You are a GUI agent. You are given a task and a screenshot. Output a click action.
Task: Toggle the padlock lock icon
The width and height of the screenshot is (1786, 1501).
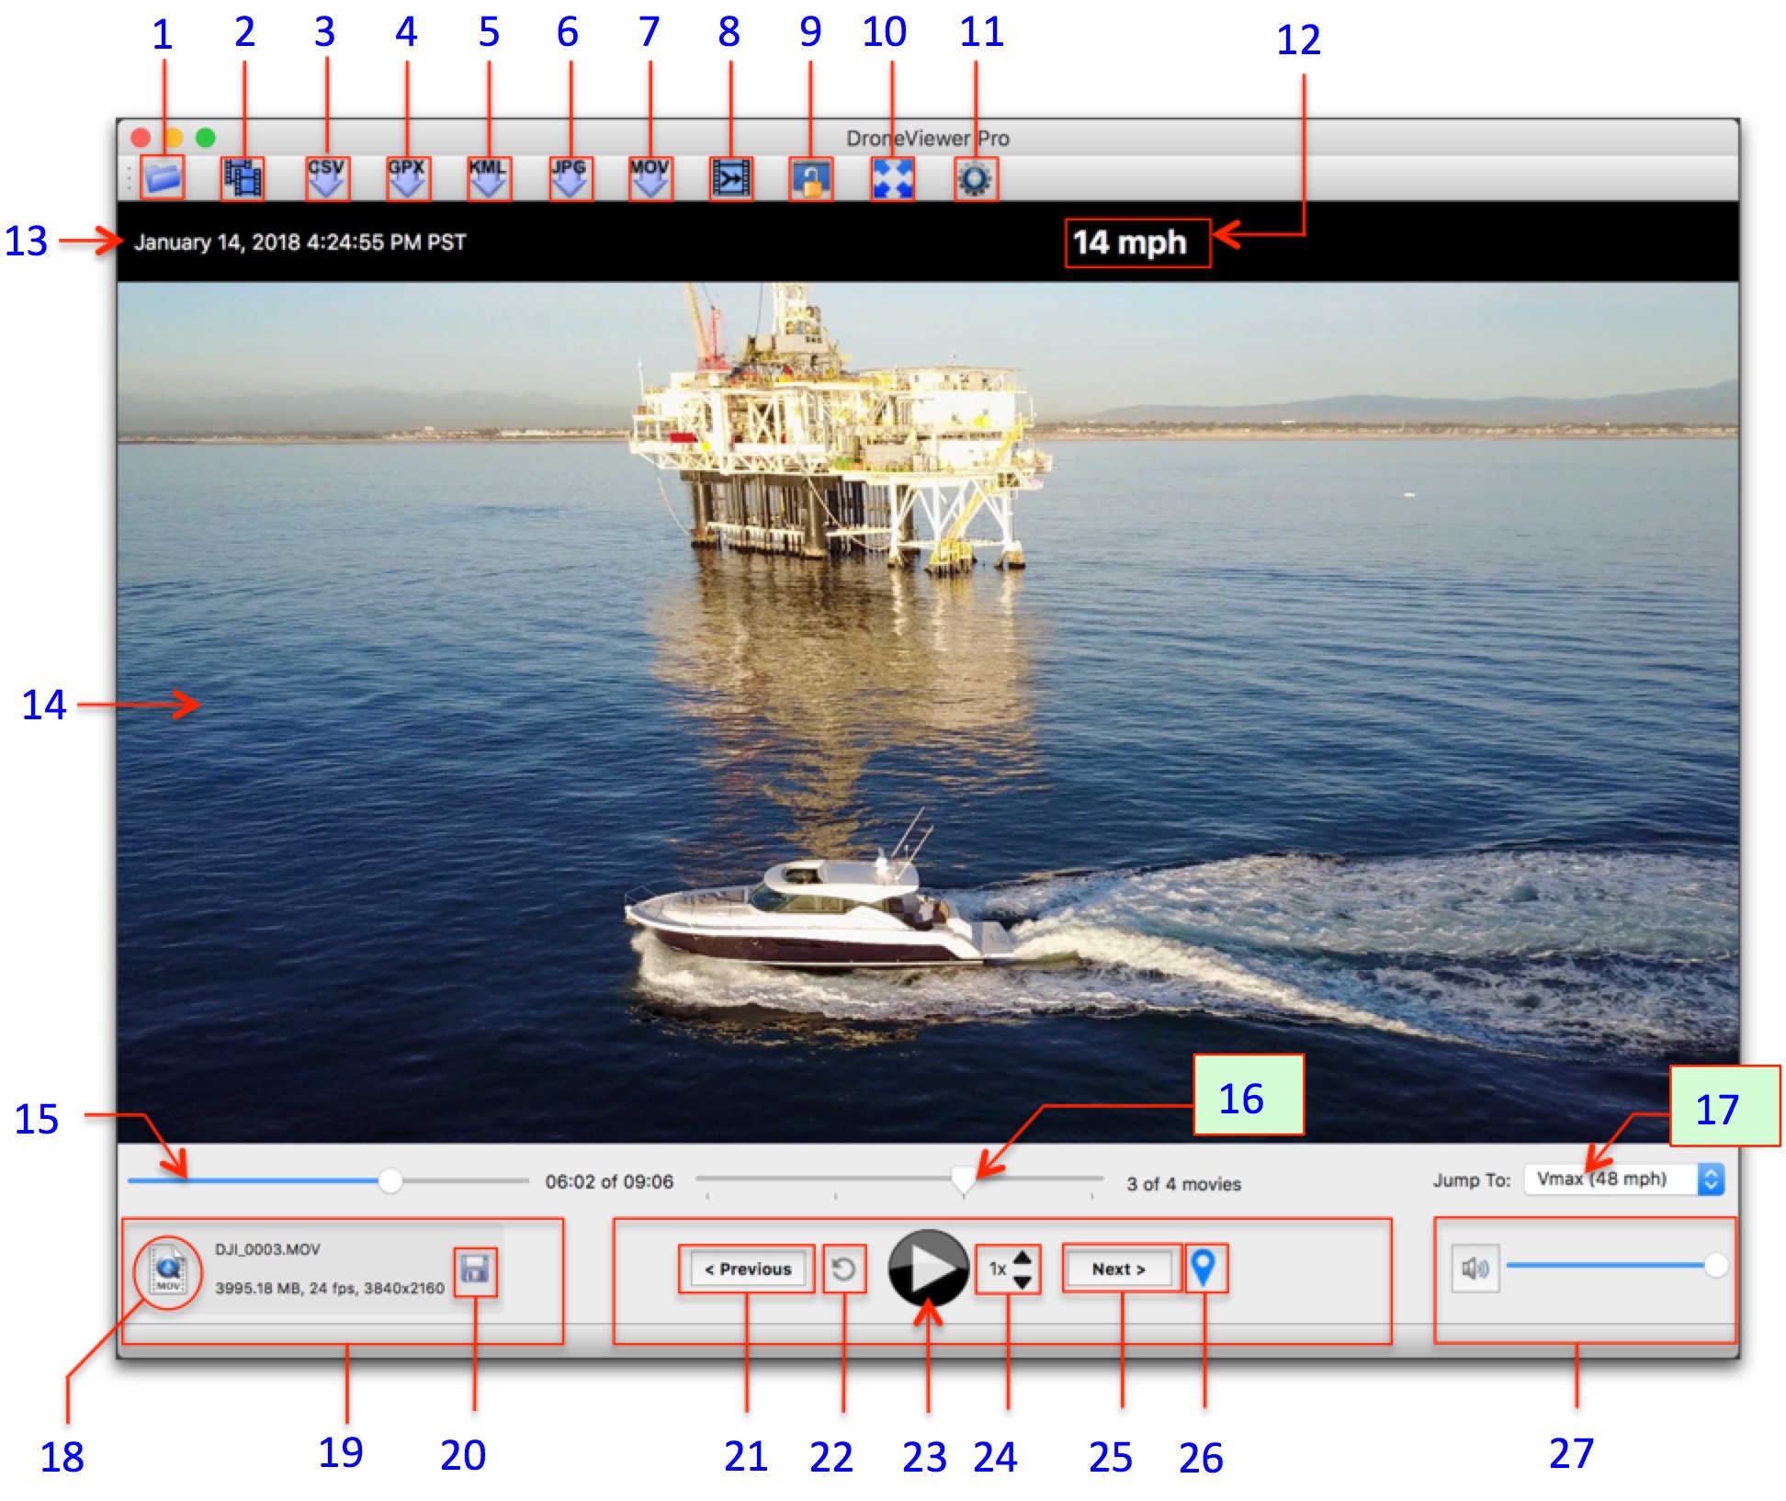pos(811,178)
